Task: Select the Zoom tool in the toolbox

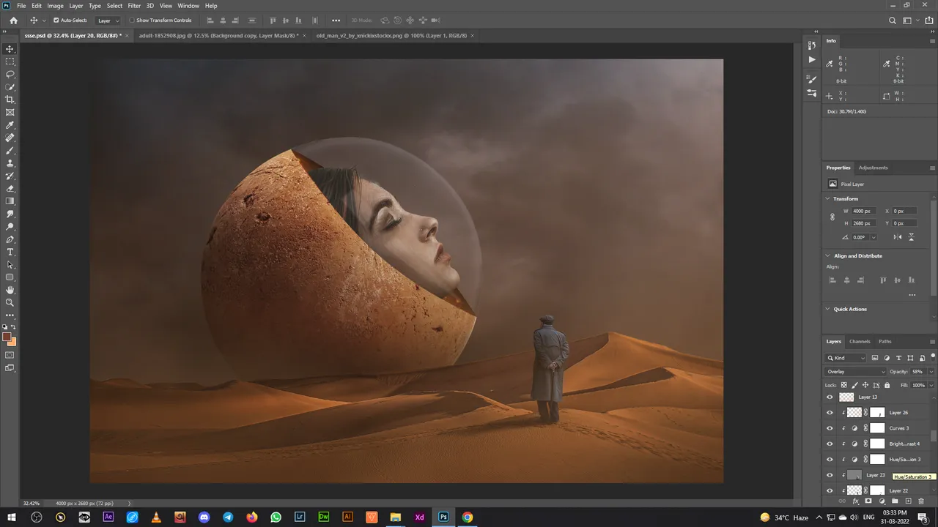Action: (10, 302)
